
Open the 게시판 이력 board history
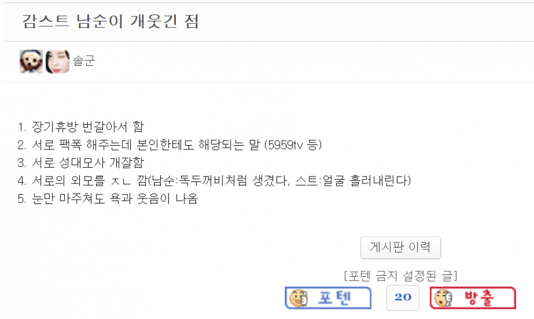[401, 247]
